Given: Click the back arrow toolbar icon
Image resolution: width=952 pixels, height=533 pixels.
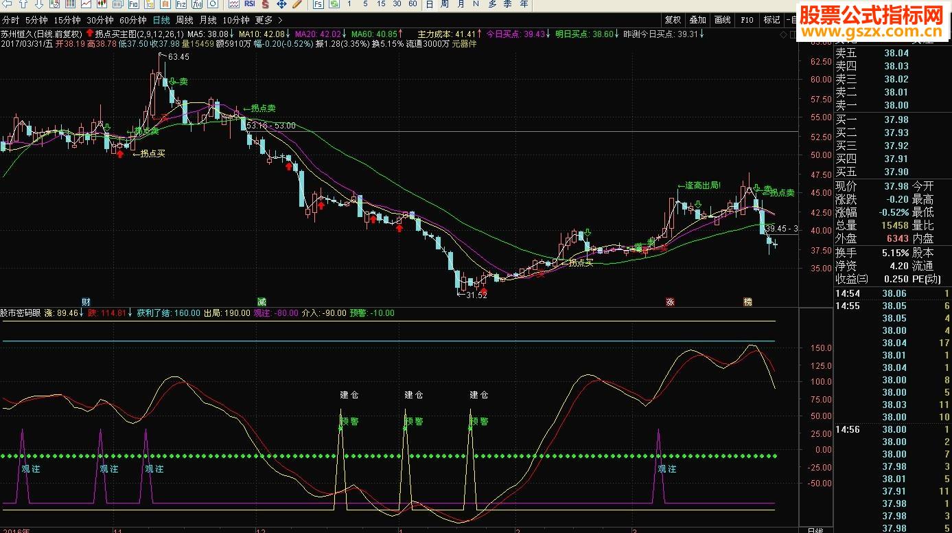Looking at the screenshot, I should 7,4.
